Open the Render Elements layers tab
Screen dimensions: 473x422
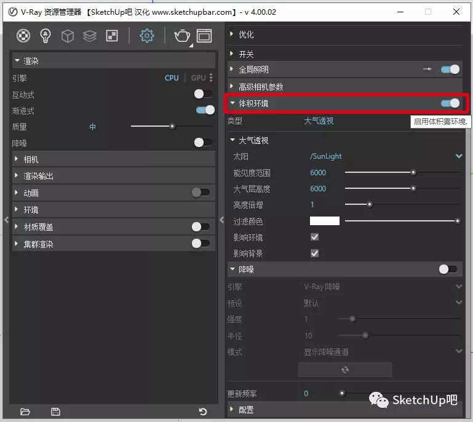pyautogui.click(x=90, y=36)
